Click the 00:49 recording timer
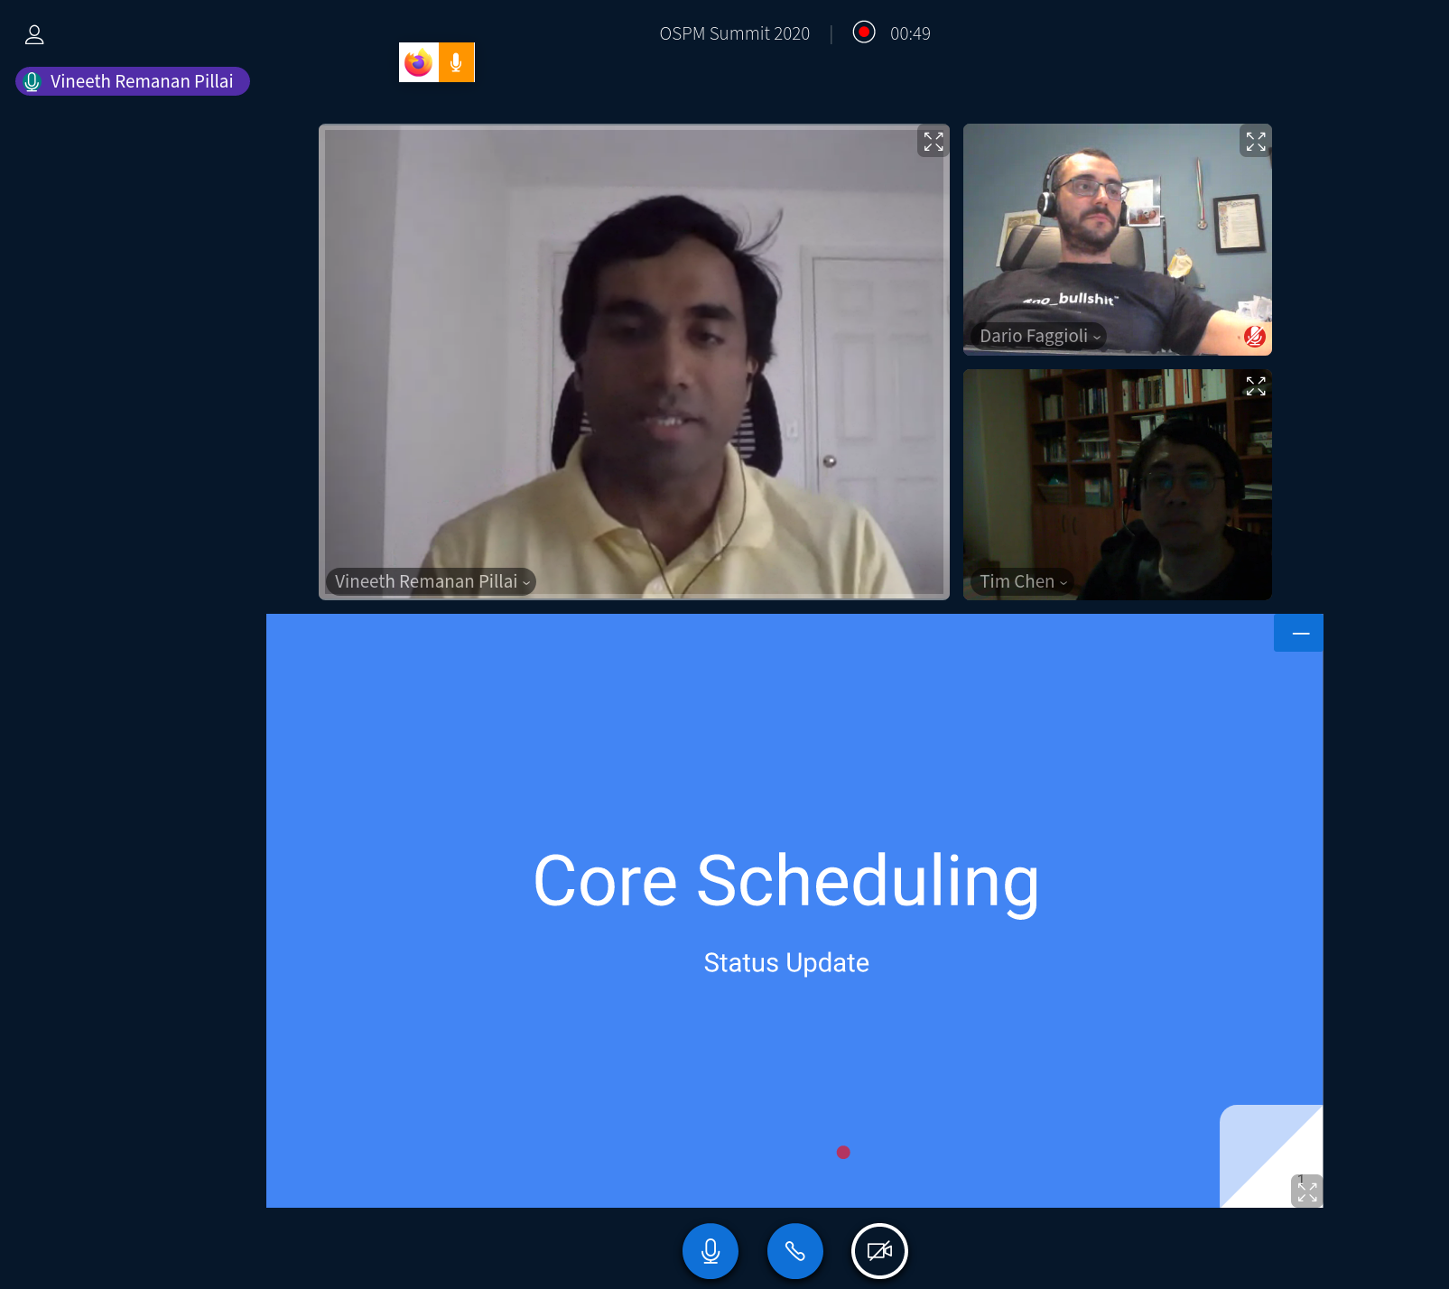1449x1289 pixels. point(910,33)
